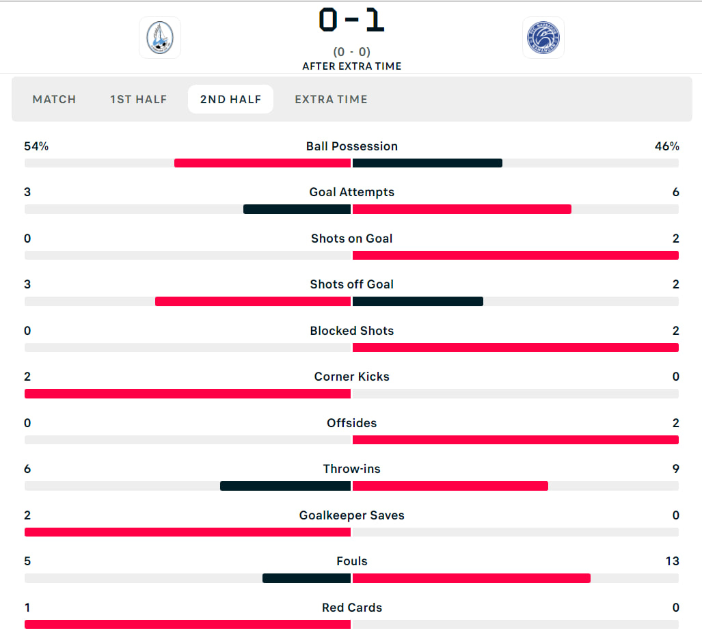Select the 2ND HALF tab
Viewport: 702px width, 637px height.
click(x=230, y=99)
